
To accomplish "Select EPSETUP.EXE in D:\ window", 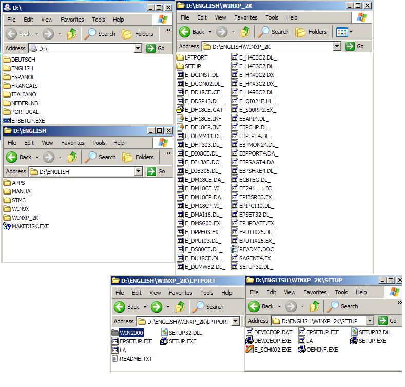I will [24, 121].
